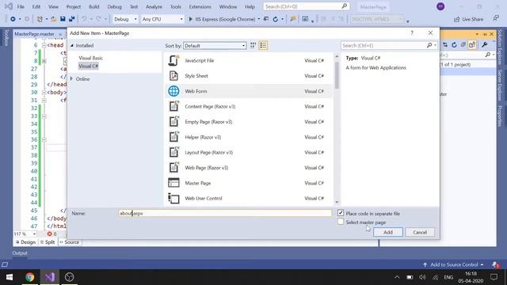Open the user account avatar

tap(440, 6)
